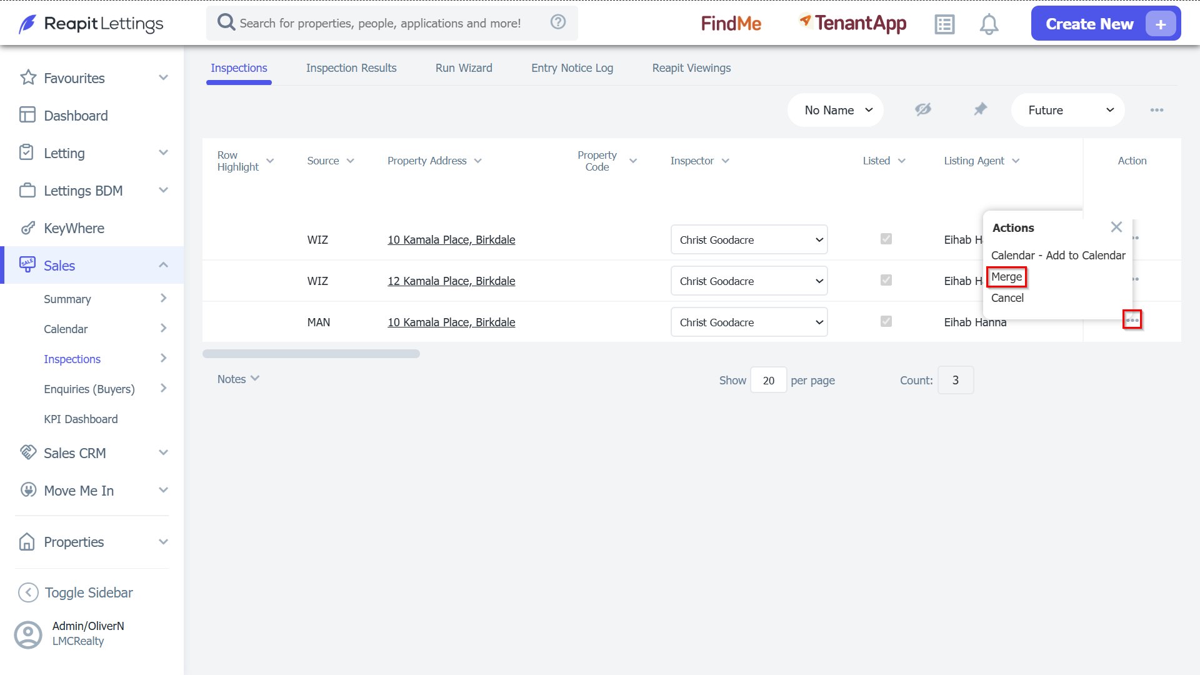This screenshot has height=675, width=1200.
Task: Click the Toggle Sidebar arrow icon
Action: coord(28,592)
